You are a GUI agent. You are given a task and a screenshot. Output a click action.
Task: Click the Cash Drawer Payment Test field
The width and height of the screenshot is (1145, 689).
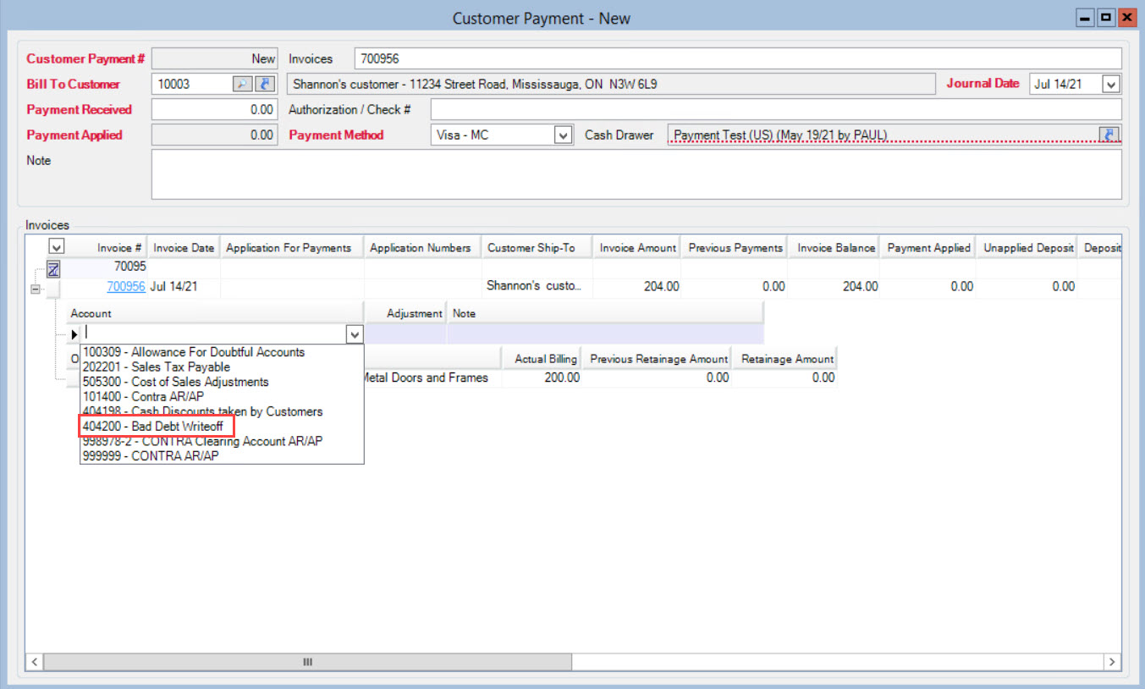883,135
